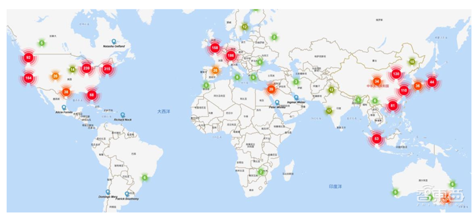Select the green 5 cluster in Morocco

(x=206, y=85)
